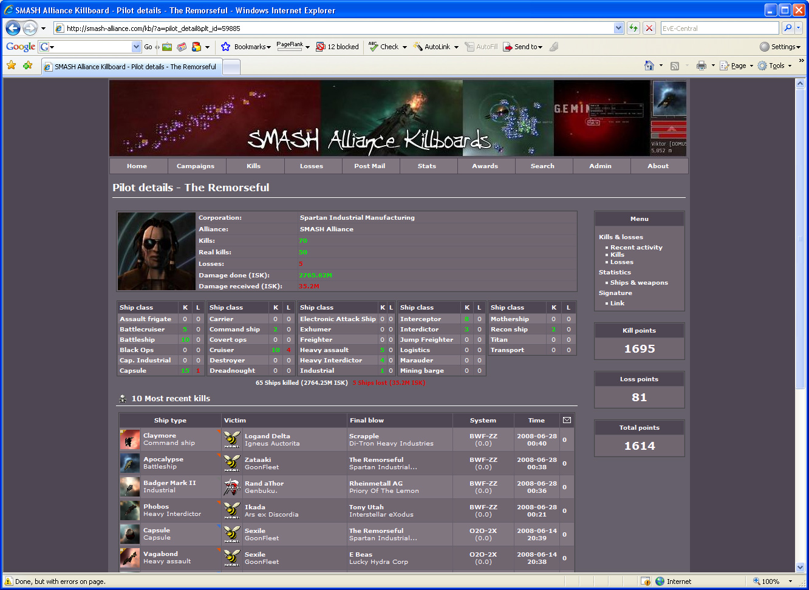Open the address bar history dropdown
Image resolution: width=809 pixels, height=590 pixels.
coord(618,28)
